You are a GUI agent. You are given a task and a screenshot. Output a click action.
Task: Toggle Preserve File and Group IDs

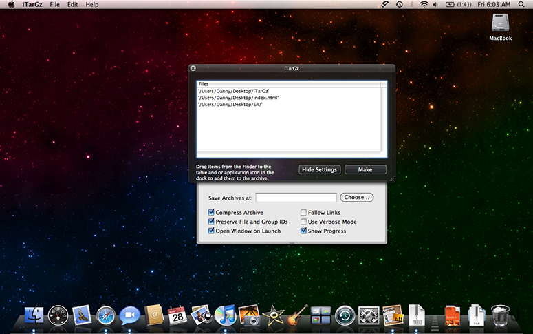[x=211, y=221]
